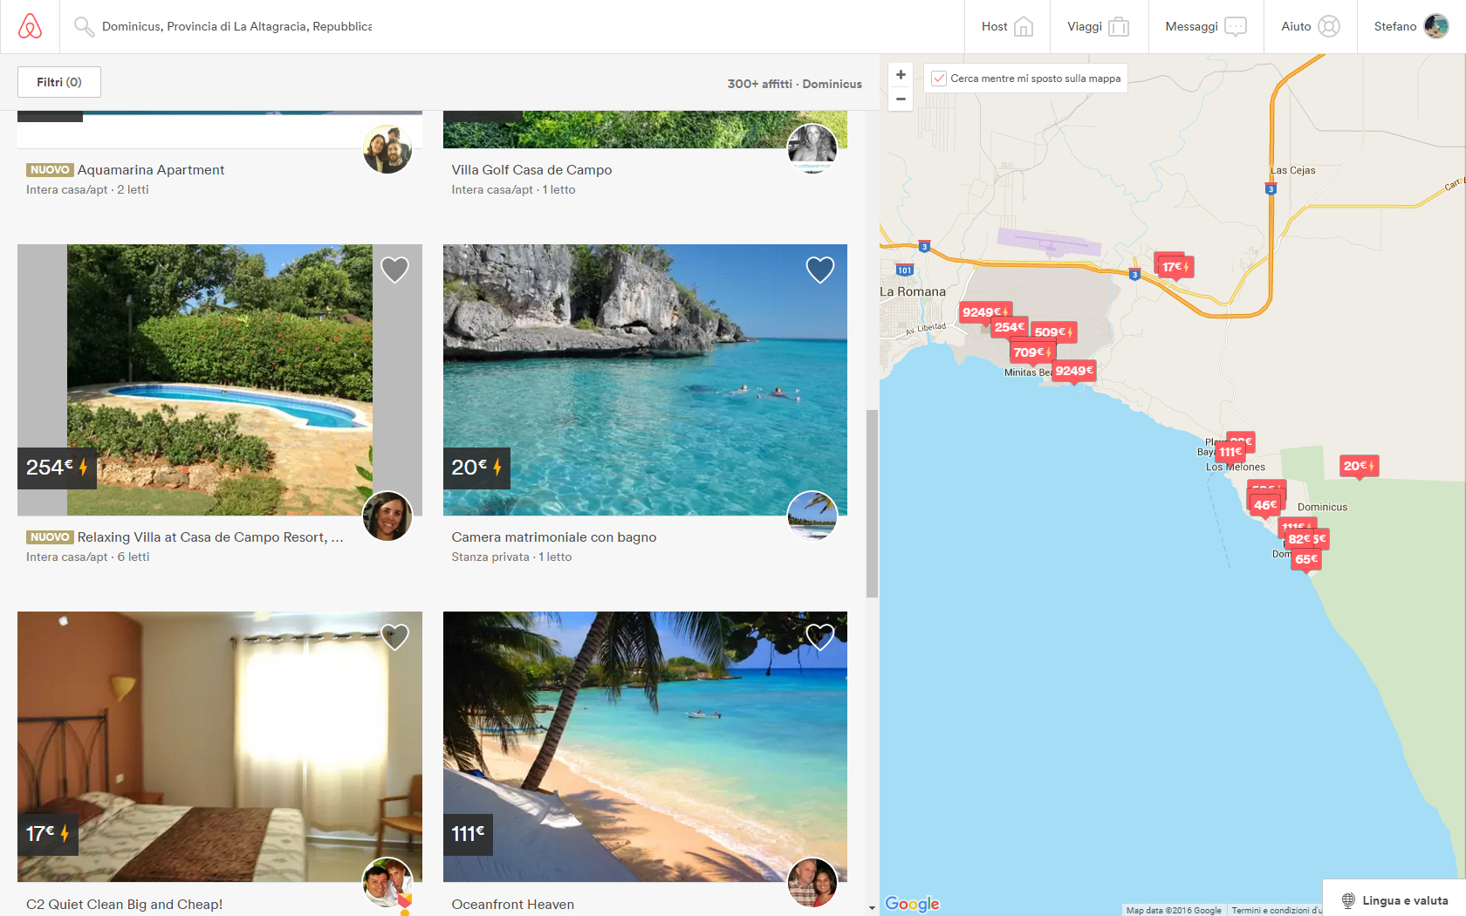1466x916 pixels.
Task: Open the Aiuto menu
Action: 1311,26
